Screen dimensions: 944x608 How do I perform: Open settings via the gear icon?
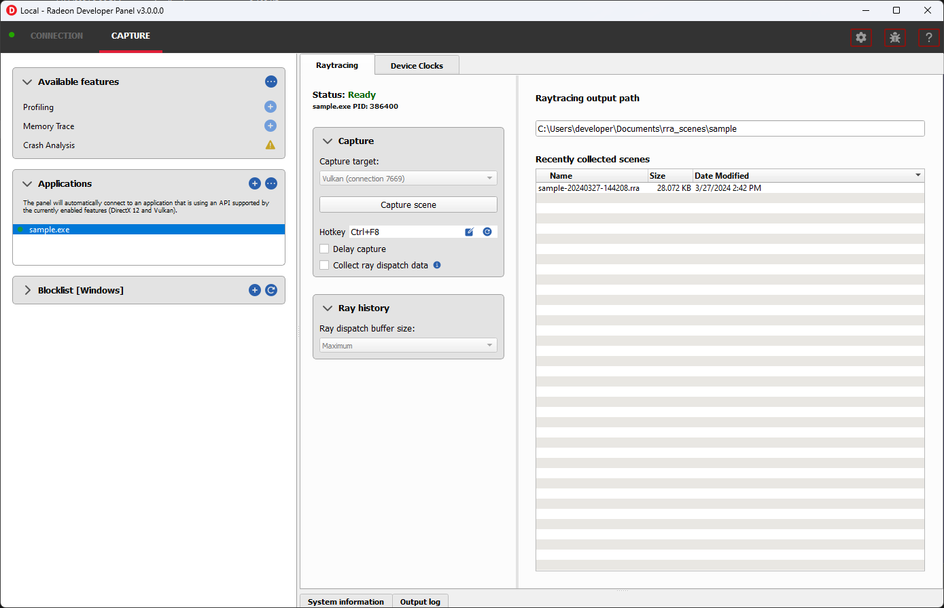click(x=861, y=38)
